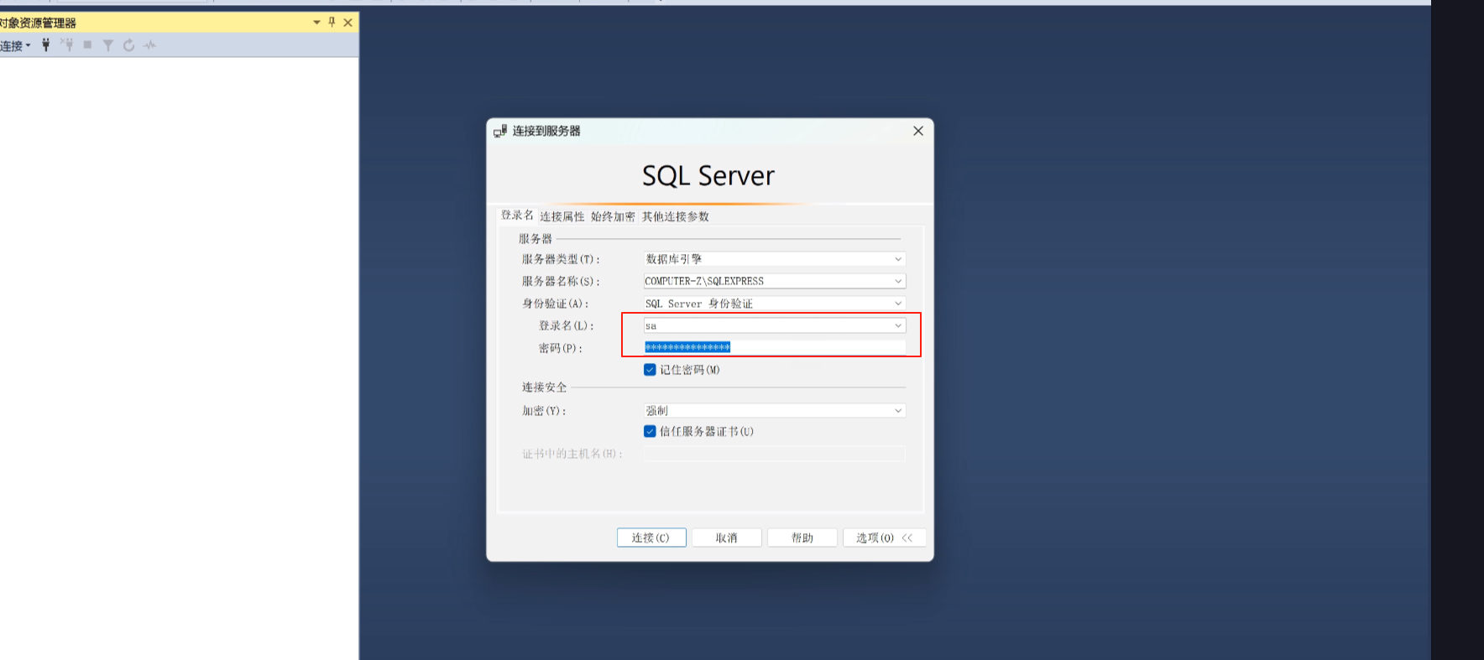Switch to the 始终加密 tab

613,216
